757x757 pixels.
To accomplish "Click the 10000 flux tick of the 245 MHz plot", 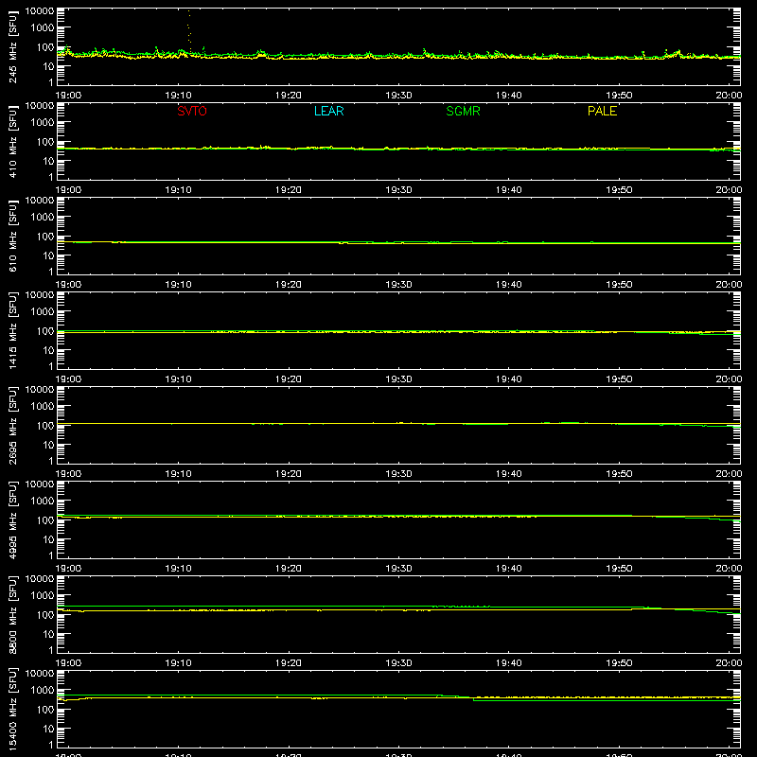I will (40, 11).
